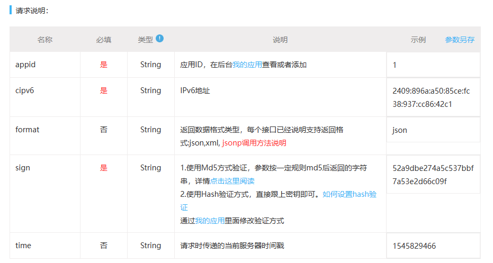Image resolution: width=493 pixels, height=263 pixels.
Task: Click the 2.使用Hash验证方式 description line
Action: click(251, 194)
